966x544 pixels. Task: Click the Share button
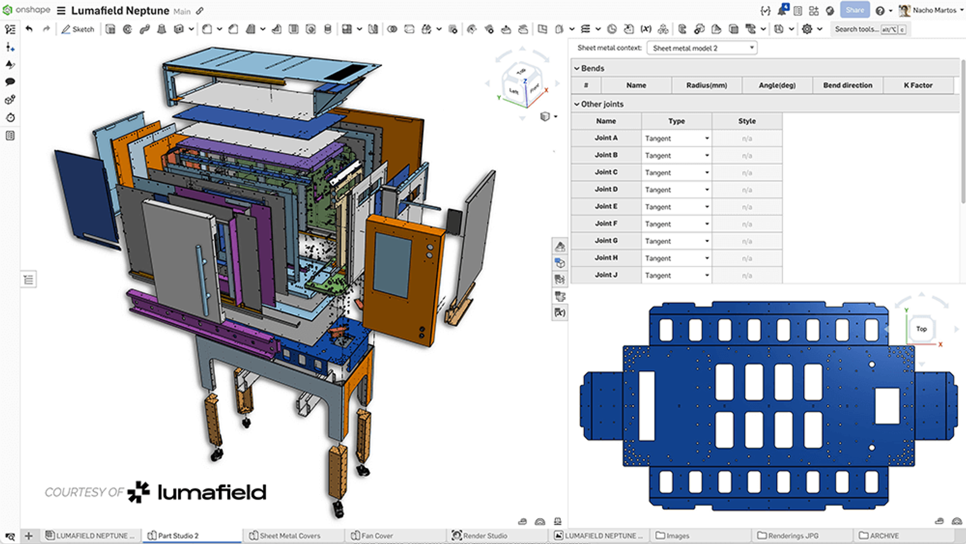click(x=854, y=10)
